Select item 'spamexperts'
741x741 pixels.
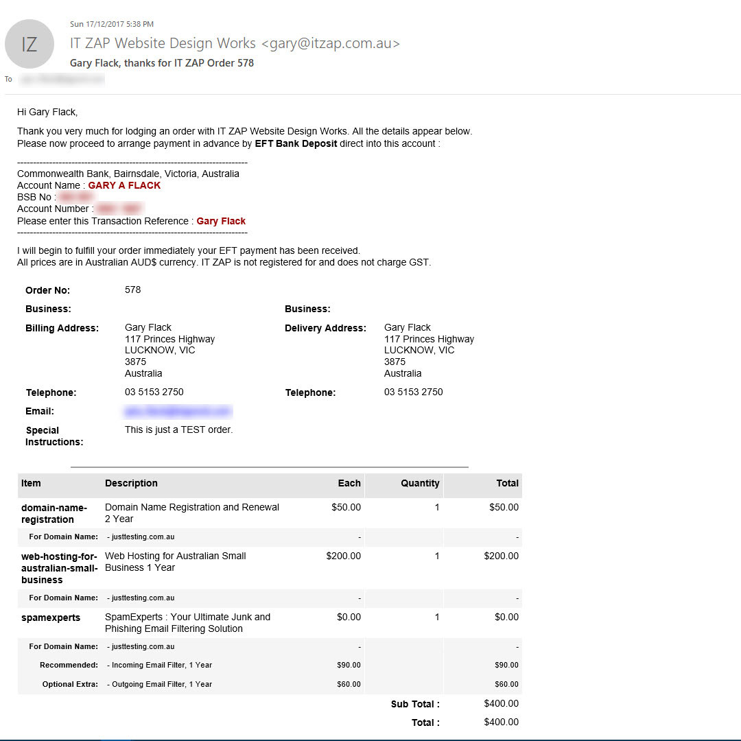51,617
